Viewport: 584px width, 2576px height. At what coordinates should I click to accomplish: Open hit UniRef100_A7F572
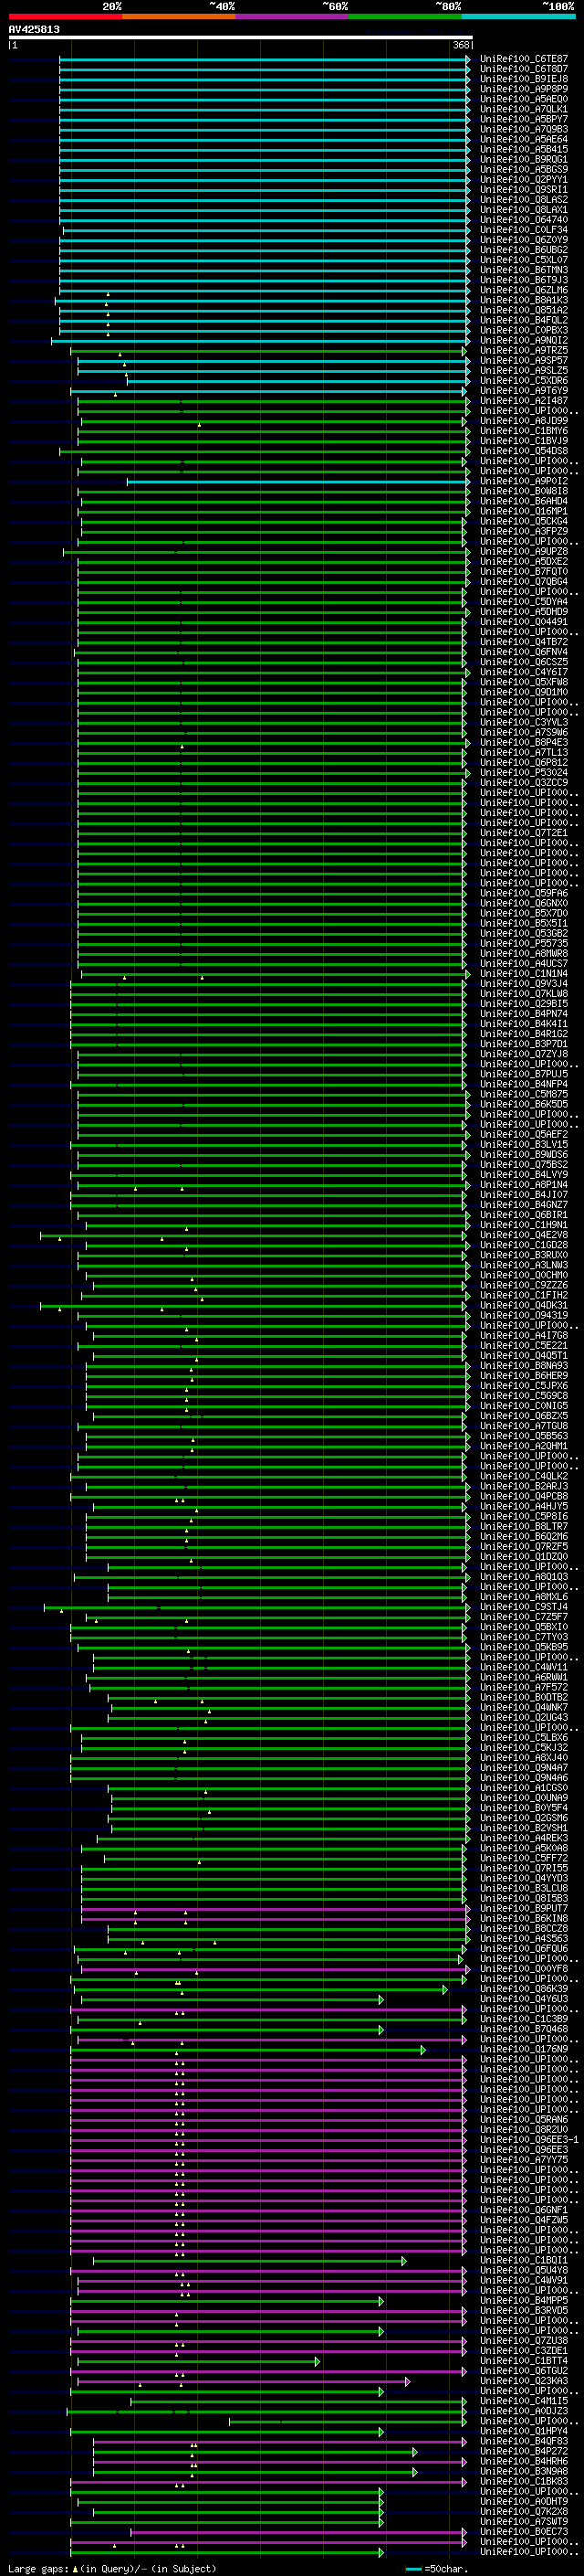(x=523, y=1687)
